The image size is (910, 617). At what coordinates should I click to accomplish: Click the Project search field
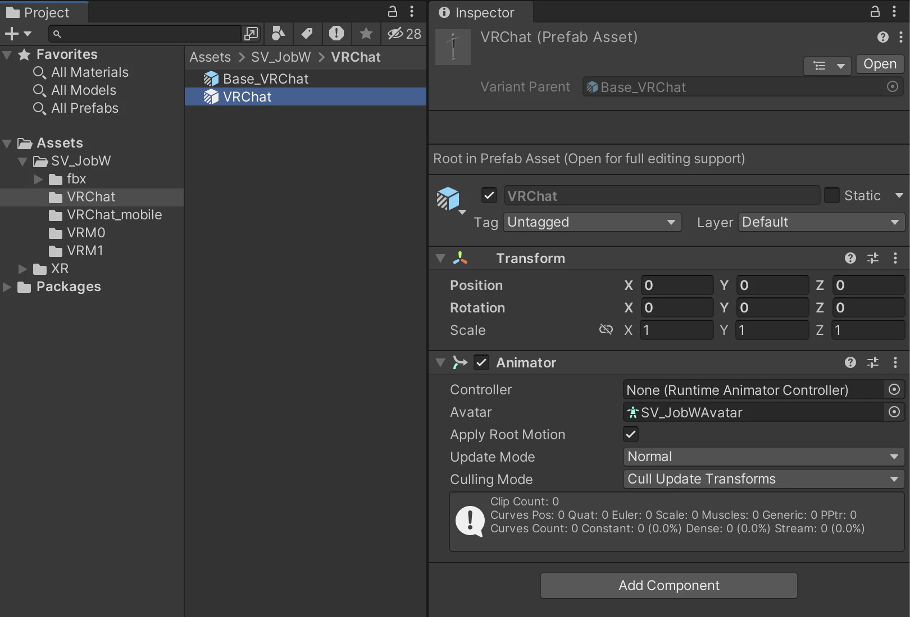tap(145, 34)
